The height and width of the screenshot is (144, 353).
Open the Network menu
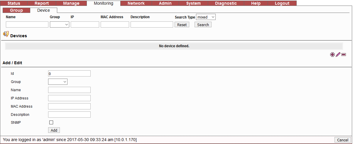point(136,4)
